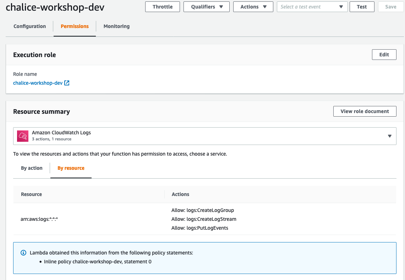
Task: Select the Allow: logs:CreateLogStream entry
Action: click(x=204, y=219)
